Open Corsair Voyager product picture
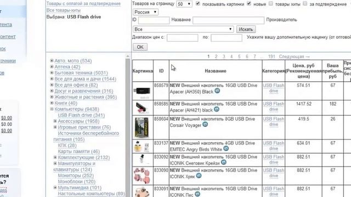 (141, 128)
